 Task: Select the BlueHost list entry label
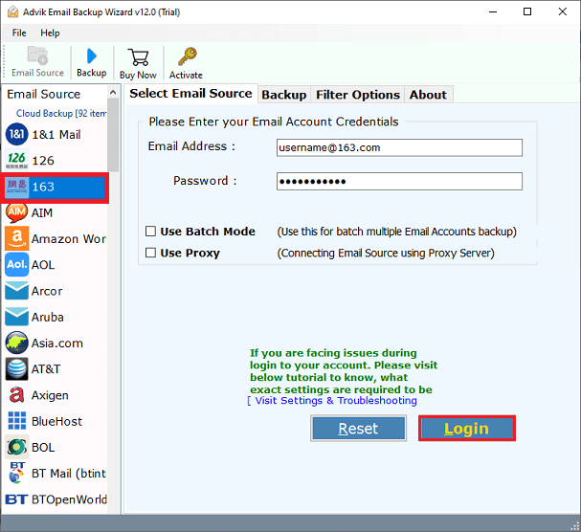(56, 421)
